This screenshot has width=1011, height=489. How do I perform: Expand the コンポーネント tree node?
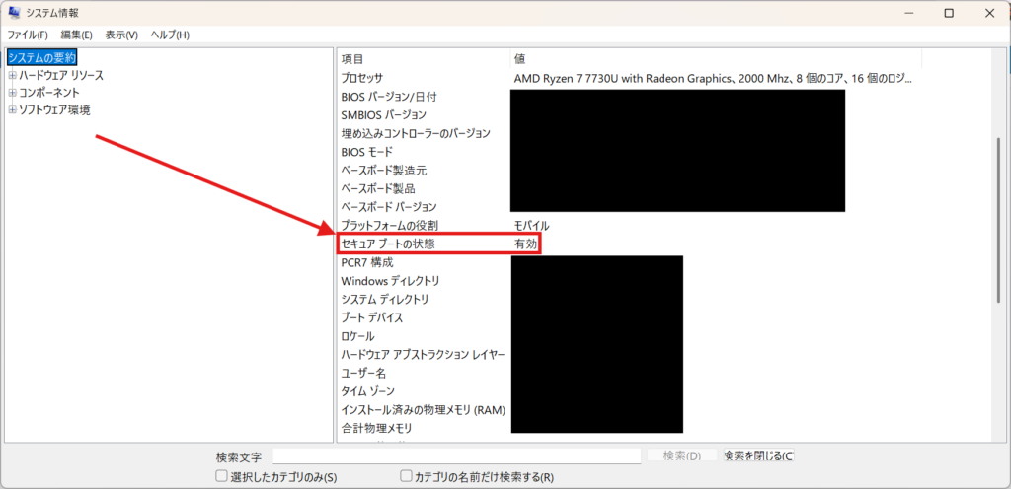coord(12,93)
